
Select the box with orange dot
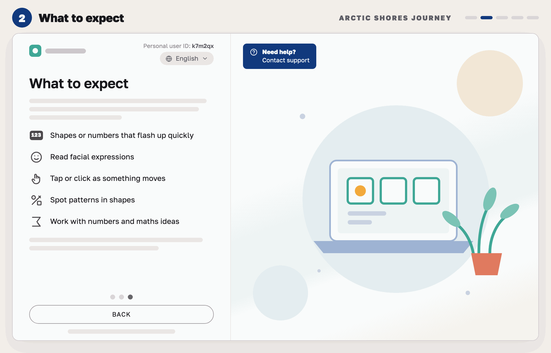coord(360,191)
